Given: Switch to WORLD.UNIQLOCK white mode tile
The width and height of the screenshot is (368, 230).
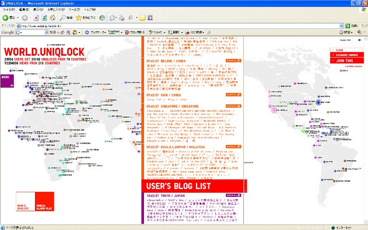Looking at the screenshot, I should coord(26,201).
